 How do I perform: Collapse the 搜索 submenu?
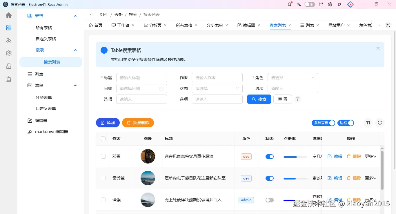(x=75, y=50)
